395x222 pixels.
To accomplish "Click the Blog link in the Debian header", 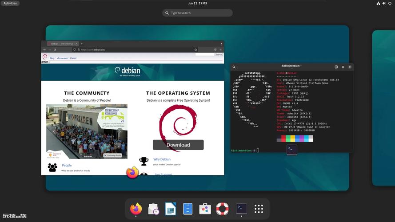I will click(52, 58).
